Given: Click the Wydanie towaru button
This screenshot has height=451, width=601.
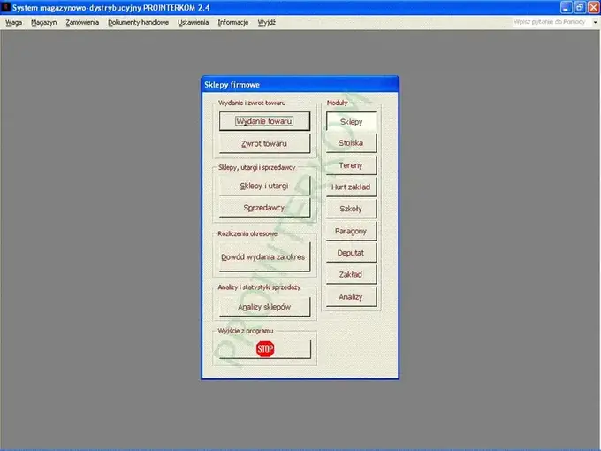Looking at the screenshot, I should click(264, 121).
